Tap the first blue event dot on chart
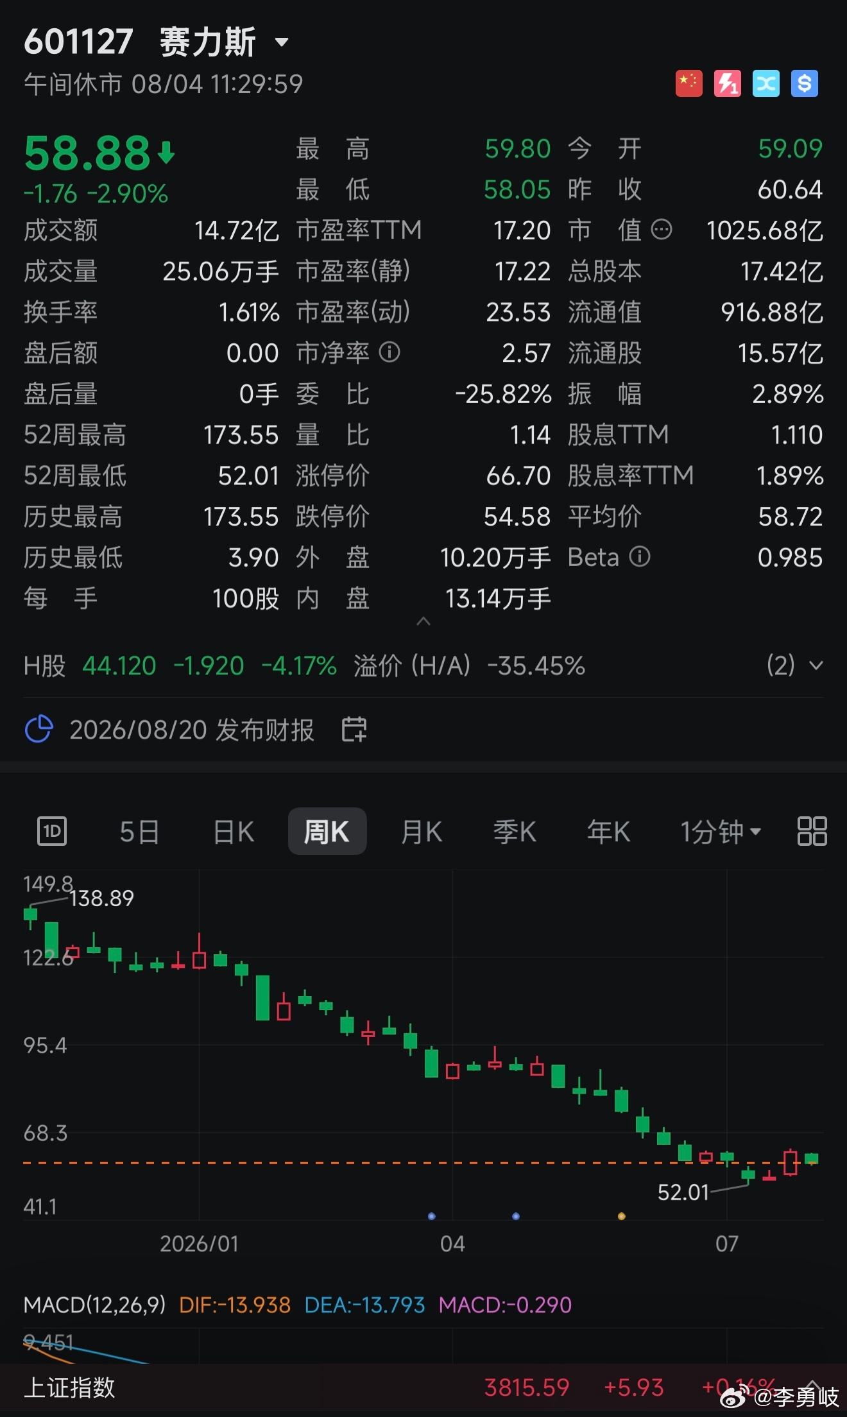 (432, 1216)
